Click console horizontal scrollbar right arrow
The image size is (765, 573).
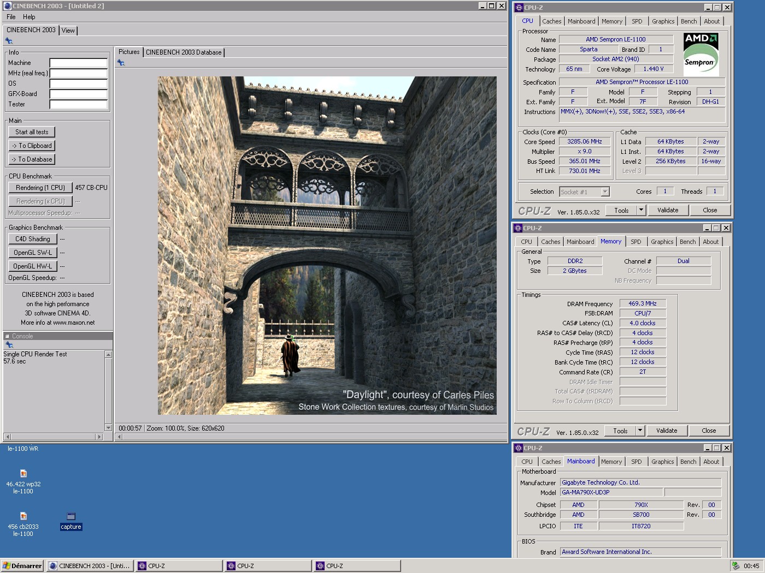click(x=99, y=437)
